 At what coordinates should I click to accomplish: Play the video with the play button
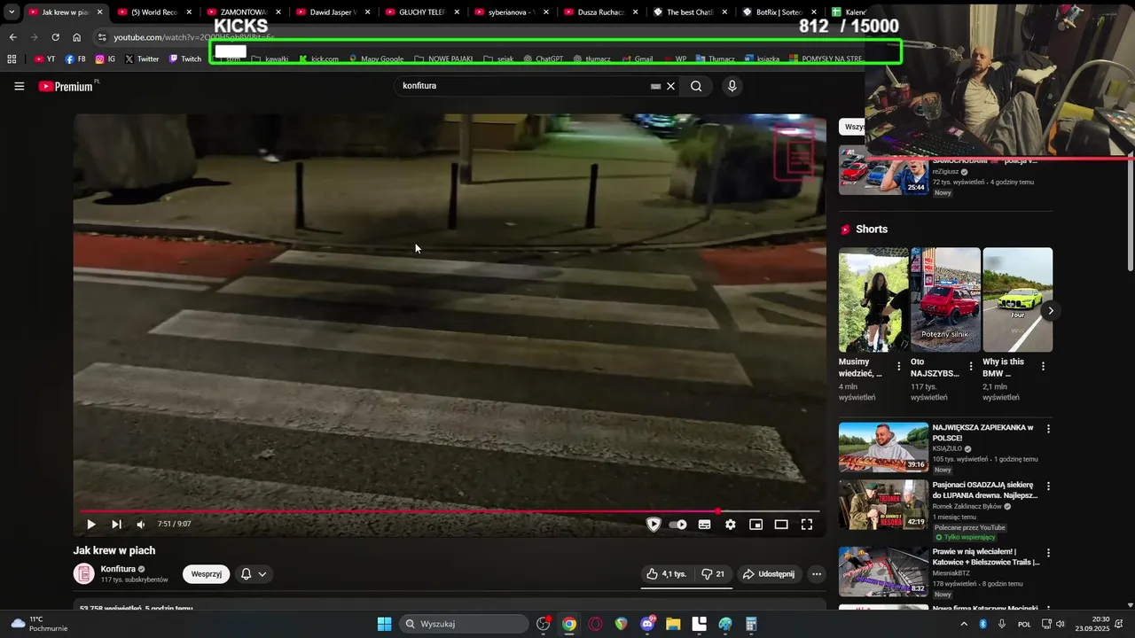[90, 525]
